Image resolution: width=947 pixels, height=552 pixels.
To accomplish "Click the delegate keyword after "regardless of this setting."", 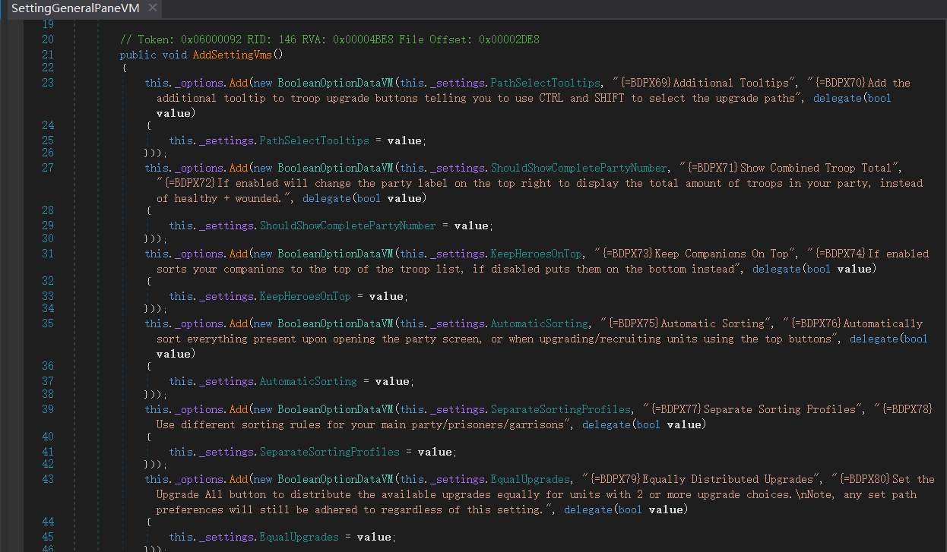I will click(x=588, y=509).
